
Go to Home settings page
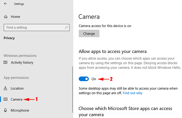(x=15, y=17)
